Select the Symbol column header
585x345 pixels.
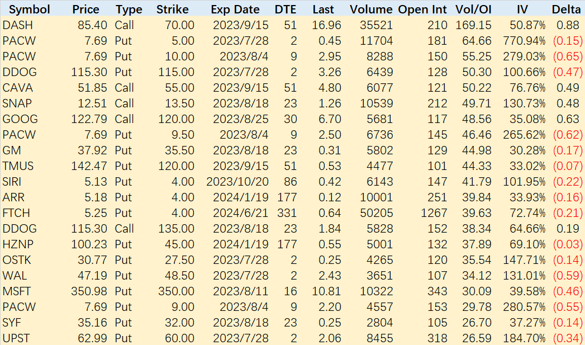click(30, 10)
